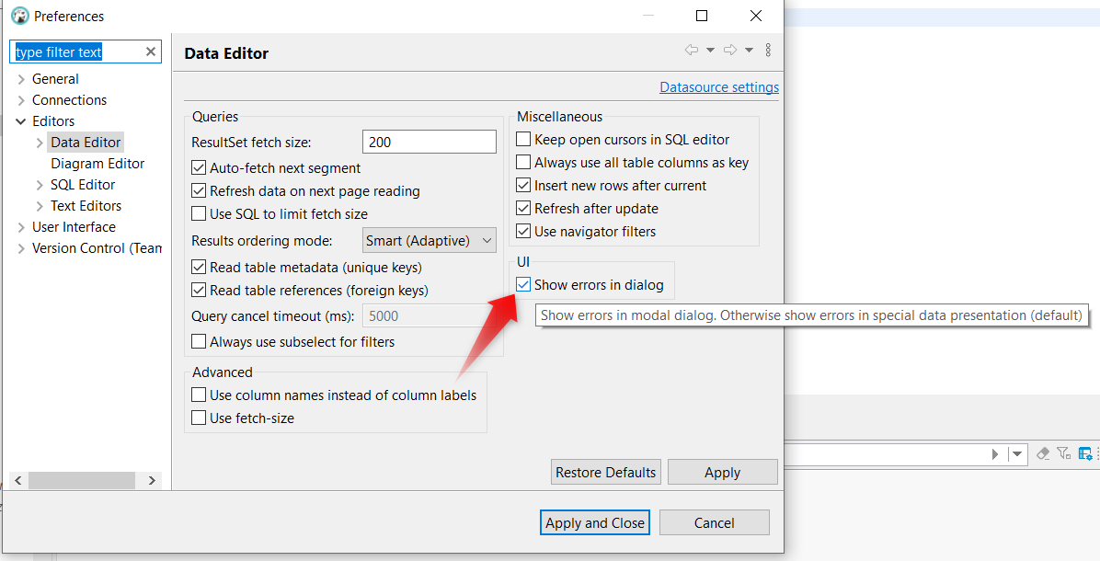Viewport: 1100px width, 561px height.
Task: Click the Apply and Close button
Action: [x=594, y=521]
